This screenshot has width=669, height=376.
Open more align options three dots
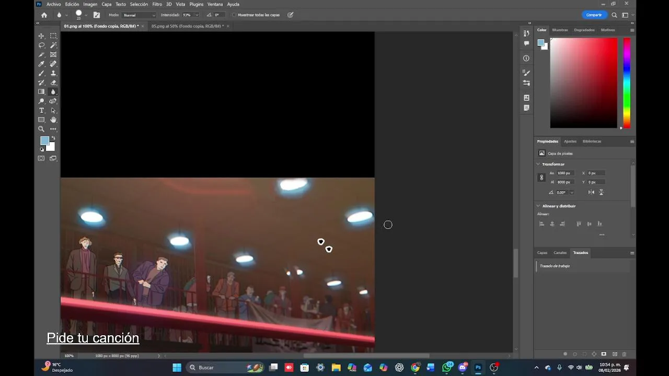(x=602, y=235)
